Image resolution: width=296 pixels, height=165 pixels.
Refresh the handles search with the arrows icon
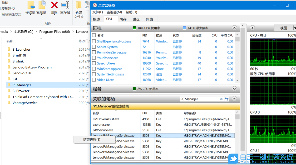[227, 99]
